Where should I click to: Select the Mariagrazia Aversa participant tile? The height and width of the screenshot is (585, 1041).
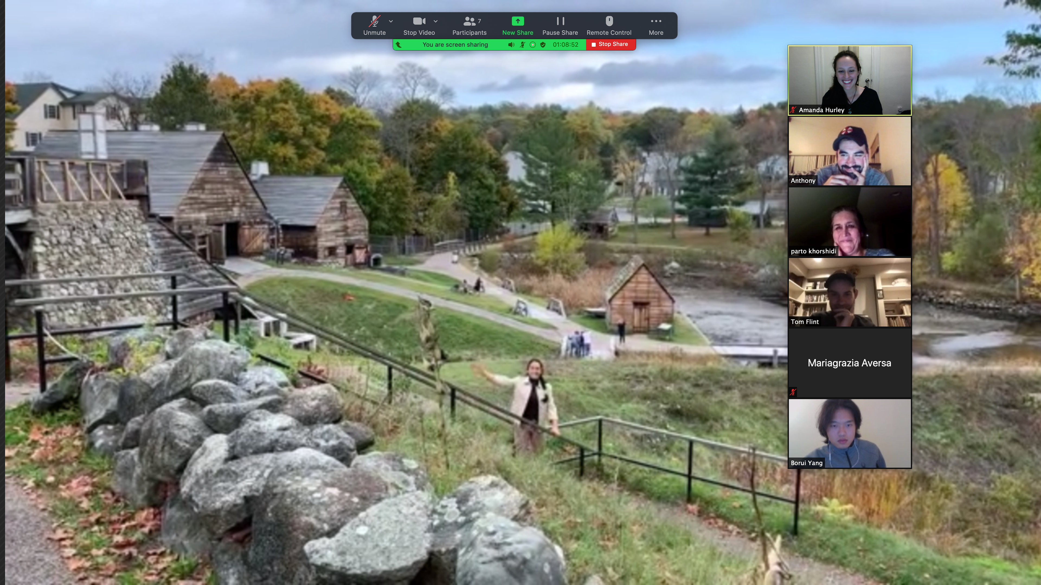(x=849, y=363)
